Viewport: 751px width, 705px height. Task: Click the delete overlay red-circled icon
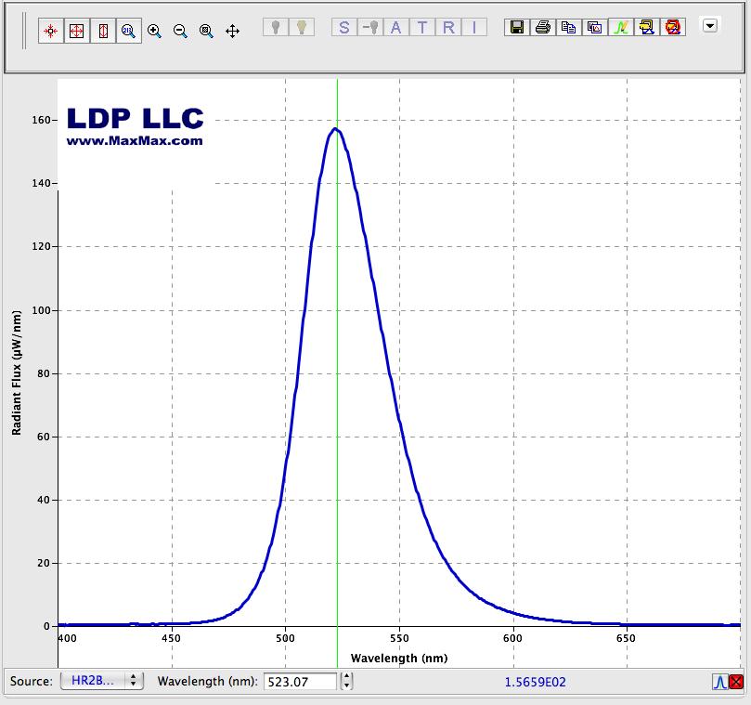(x=673, y=27)
